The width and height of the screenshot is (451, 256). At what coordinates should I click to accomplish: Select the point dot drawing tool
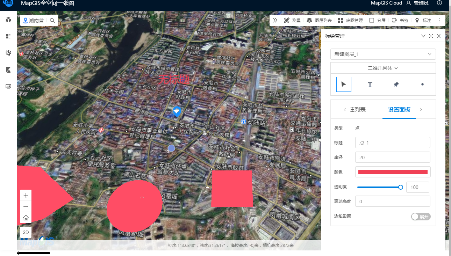pos(422,84)
